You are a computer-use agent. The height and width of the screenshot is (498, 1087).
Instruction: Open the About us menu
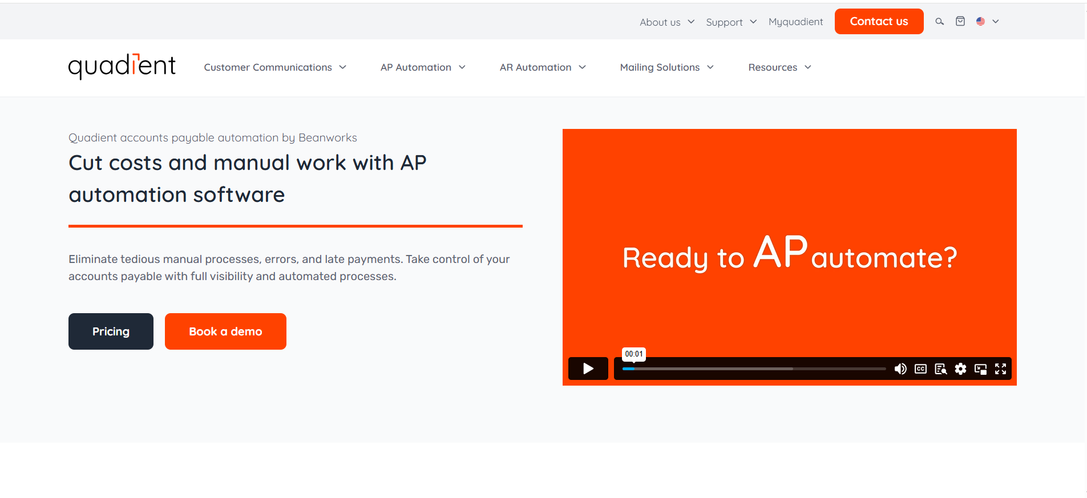[x=660, y=22]
